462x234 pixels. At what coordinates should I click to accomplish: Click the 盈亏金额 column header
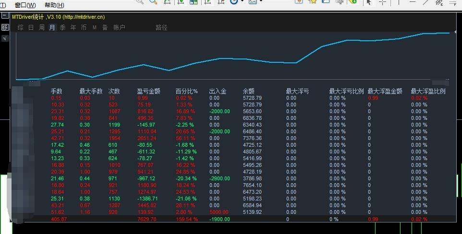coord(148,91)
